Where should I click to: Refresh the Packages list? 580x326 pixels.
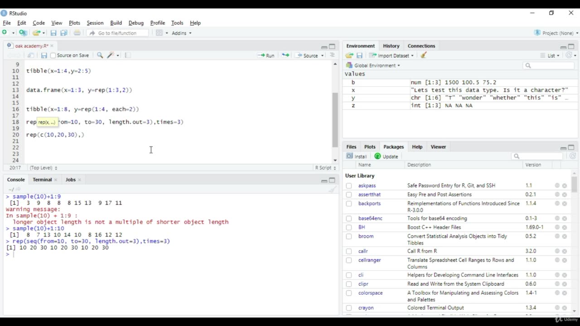[572, 156]
